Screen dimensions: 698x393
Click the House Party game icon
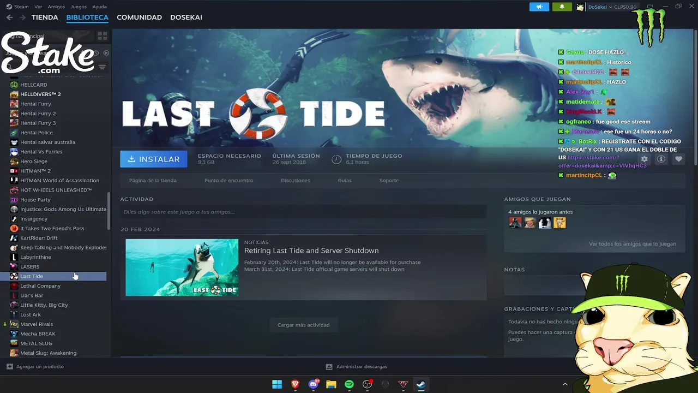14,200
